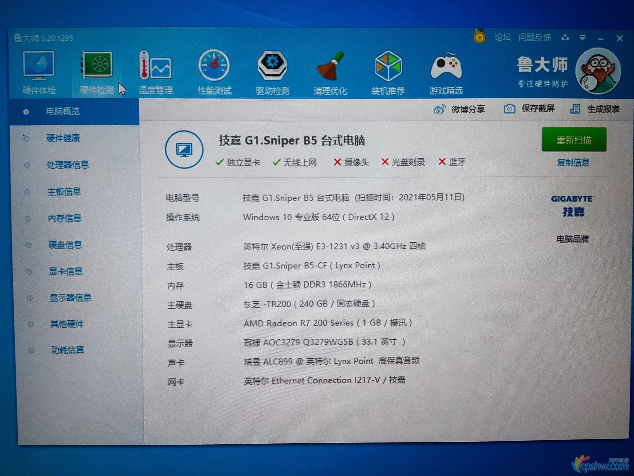This screenshot has width=634, height=476.
Task: Close the 鲁大师 window
Action: tap(620, 38)
